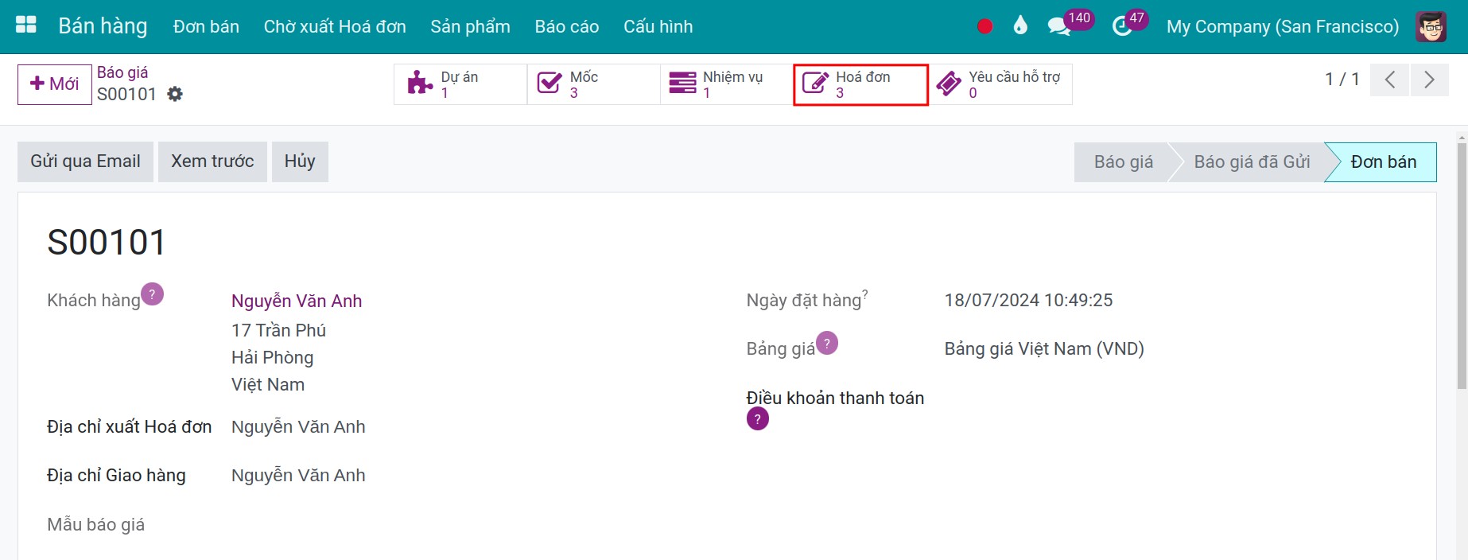Open the apps grid menu icon

[x=26, y=25]
